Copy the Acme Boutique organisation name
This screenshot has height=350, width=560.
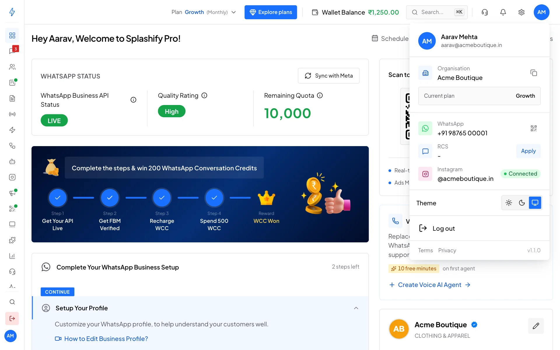[x=533, y=73]
